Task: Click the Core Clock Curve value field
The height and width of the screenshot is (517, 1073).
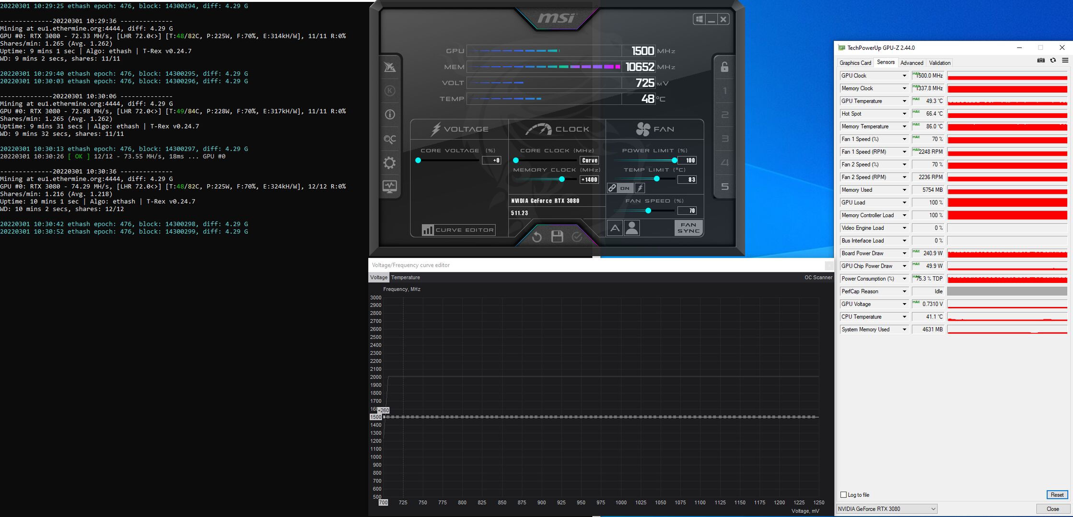Action: tap(589, 161)
